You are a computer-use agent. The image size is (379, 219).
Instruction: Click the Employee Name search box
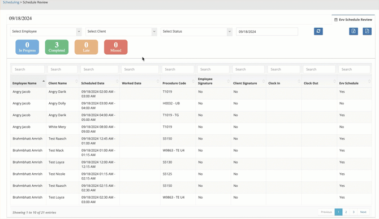[28, 69]
